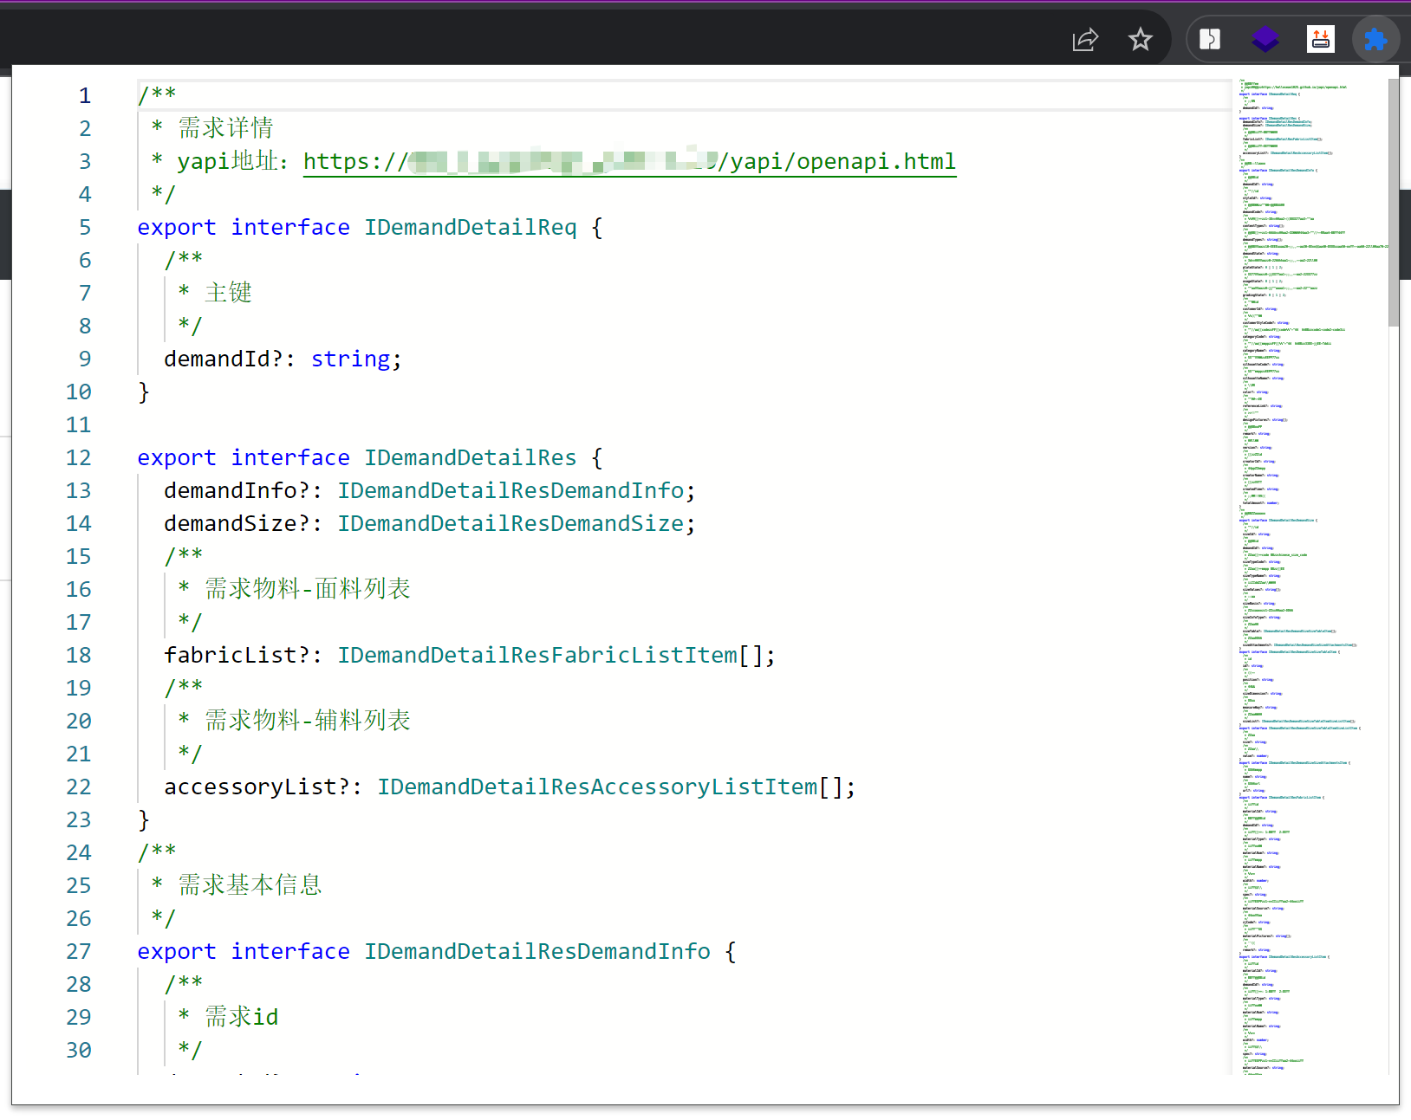This screenshot has height=1120, width=1411.
Task: Click the code minimap overview
Action: pyautogui.click(x=1309, y=576)
